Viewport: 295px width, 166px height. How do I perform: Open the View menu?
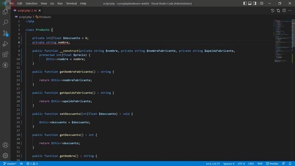(44, 3)
